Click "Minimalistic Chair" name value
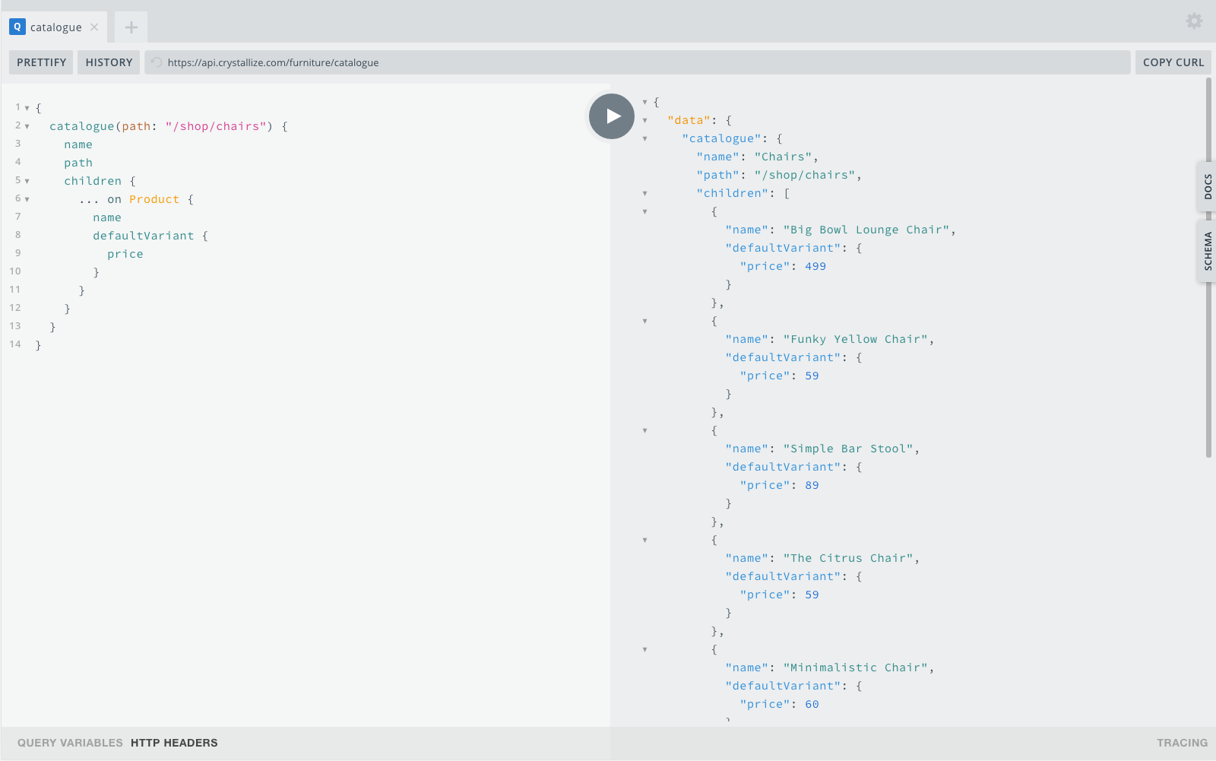This screenshot has height=761, width=1216. point(856,667)
